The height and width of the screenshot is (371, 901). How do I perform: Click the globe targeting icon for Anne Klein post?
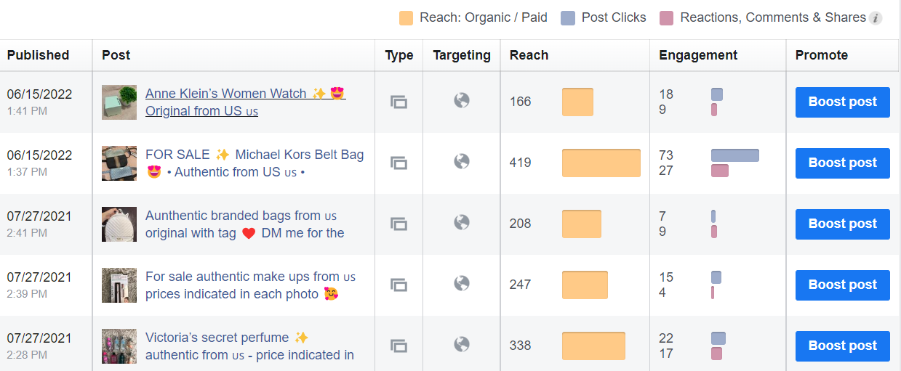(462, 101)
